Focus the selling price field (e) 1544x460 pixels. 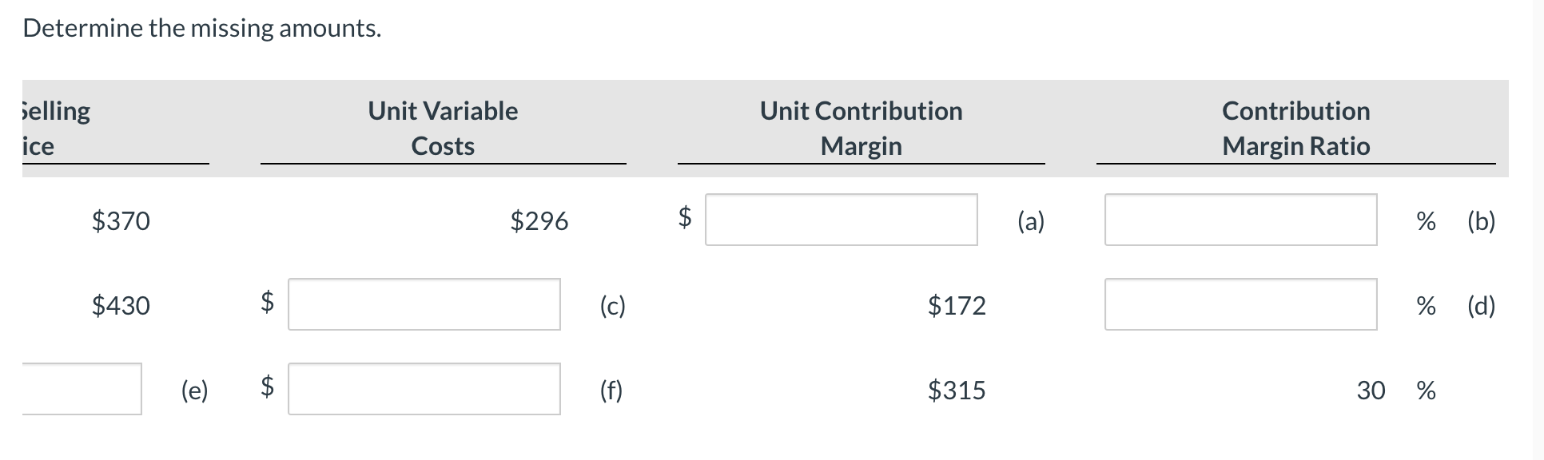[82, 389]
